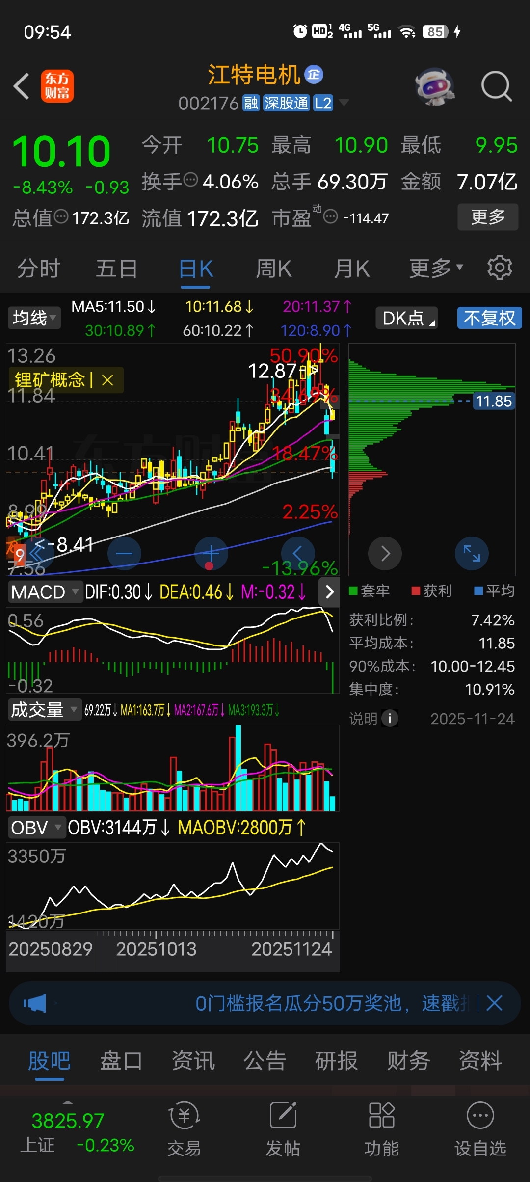Image resolution: width=530 pixels, height=1182 pixels.
Task: Open fullscreen cost distribution chart
Action: click(x=472, y=554)
